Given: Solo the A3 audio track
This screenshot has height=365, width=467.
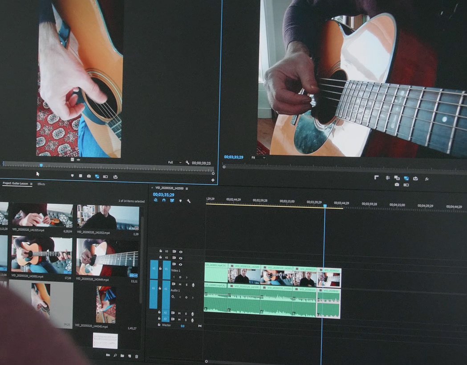Looking at the screenshot, I should pyautogui.click(x=186, y=320).
